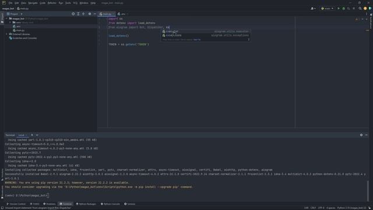Open the Help menu
373x210 pixels.
(93, 3)
